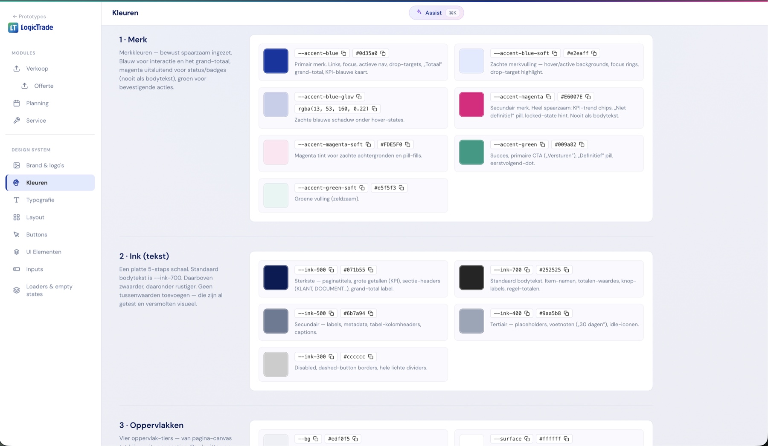Click the '1 · Merk' section heading
The height and width of the screenshot is (446, 768).
click(x=133, y=40)
